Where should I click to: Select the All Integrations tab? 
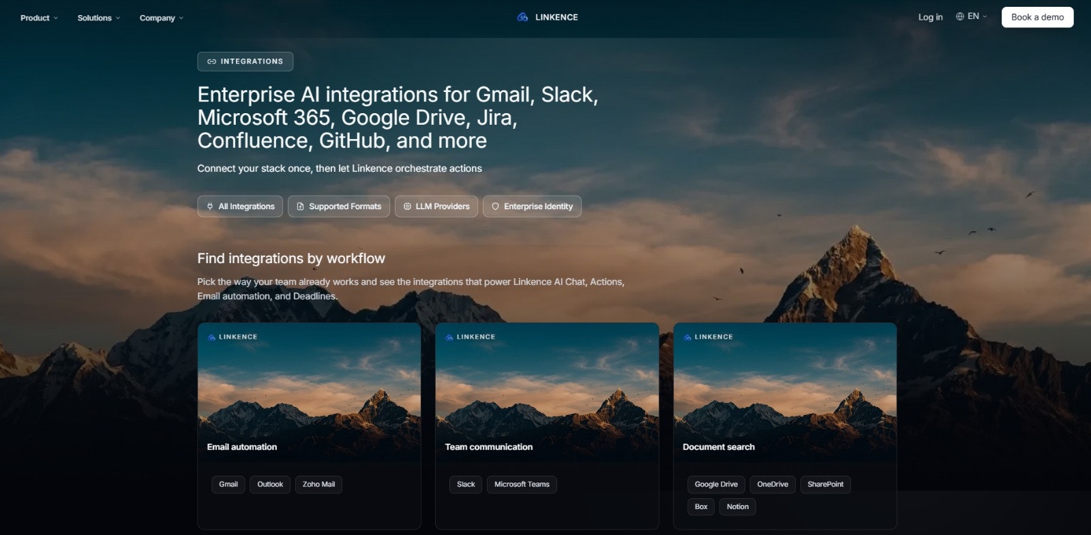(240, 207)
